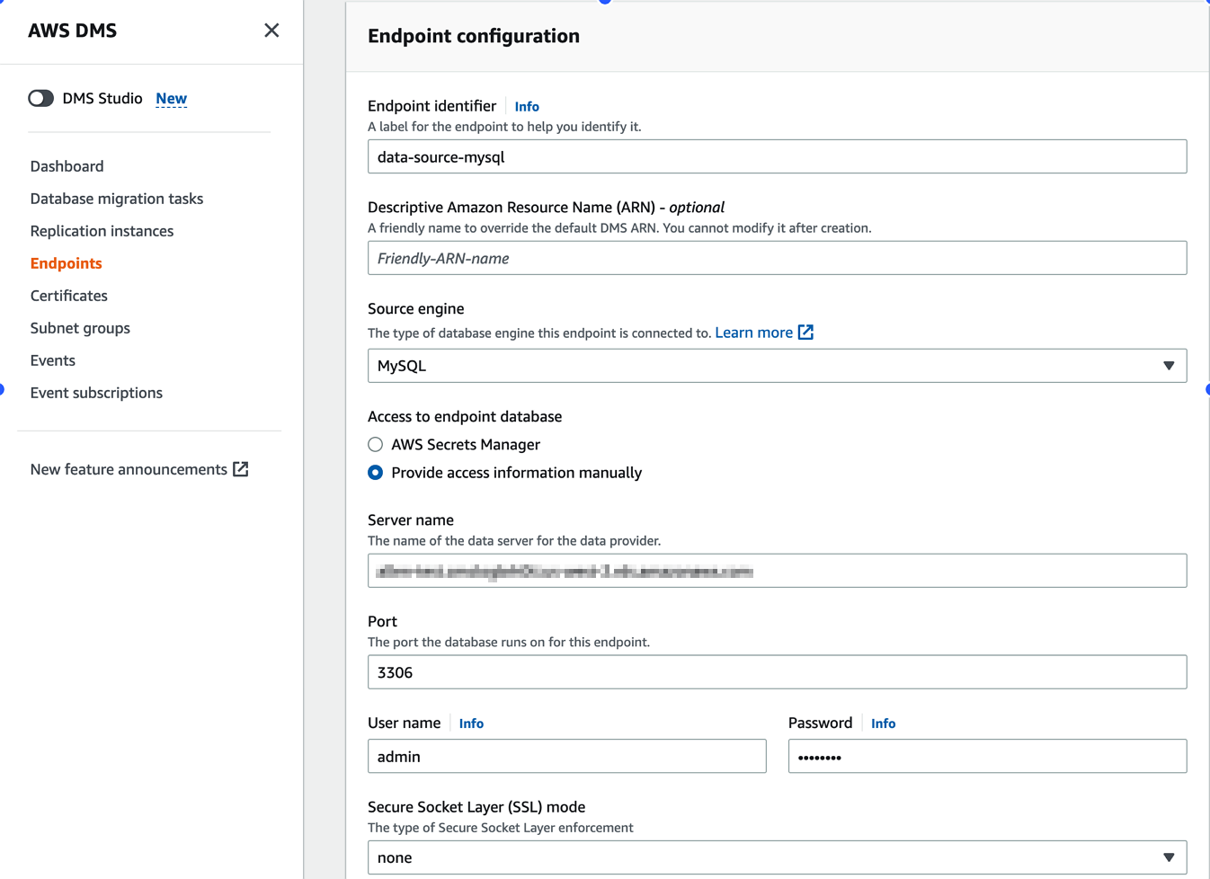Viewport: 1210px width, 879px height.
Task: Open Database migration tasks
Action: [117, 199]
